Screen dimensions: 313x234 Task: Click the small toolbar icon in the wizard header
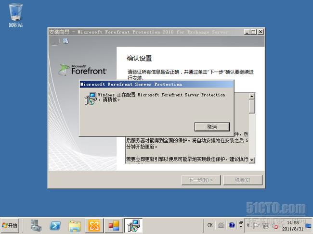65,41
